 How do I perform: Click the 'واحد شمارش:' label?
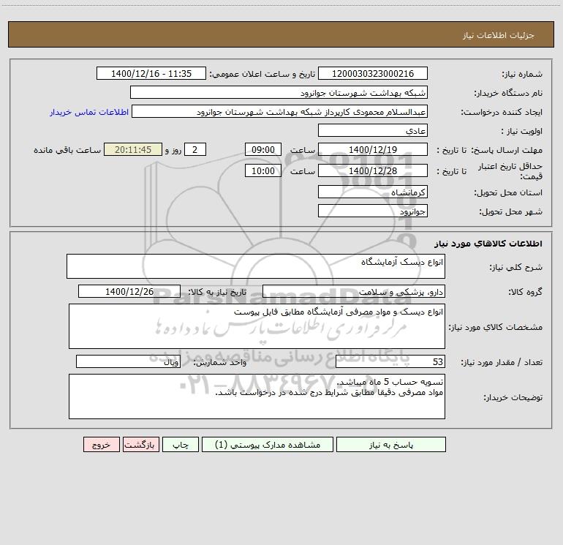coord(220,363)
